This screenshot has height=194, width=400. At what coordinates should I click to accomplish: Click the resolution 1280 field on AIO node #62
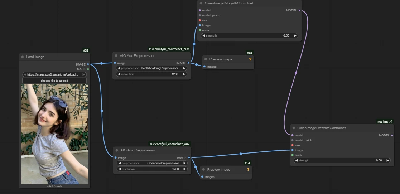click(152, 169)
